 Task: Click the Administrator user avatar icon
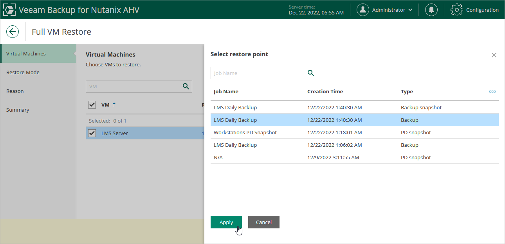pyautogui.click(x=363, y=10)
